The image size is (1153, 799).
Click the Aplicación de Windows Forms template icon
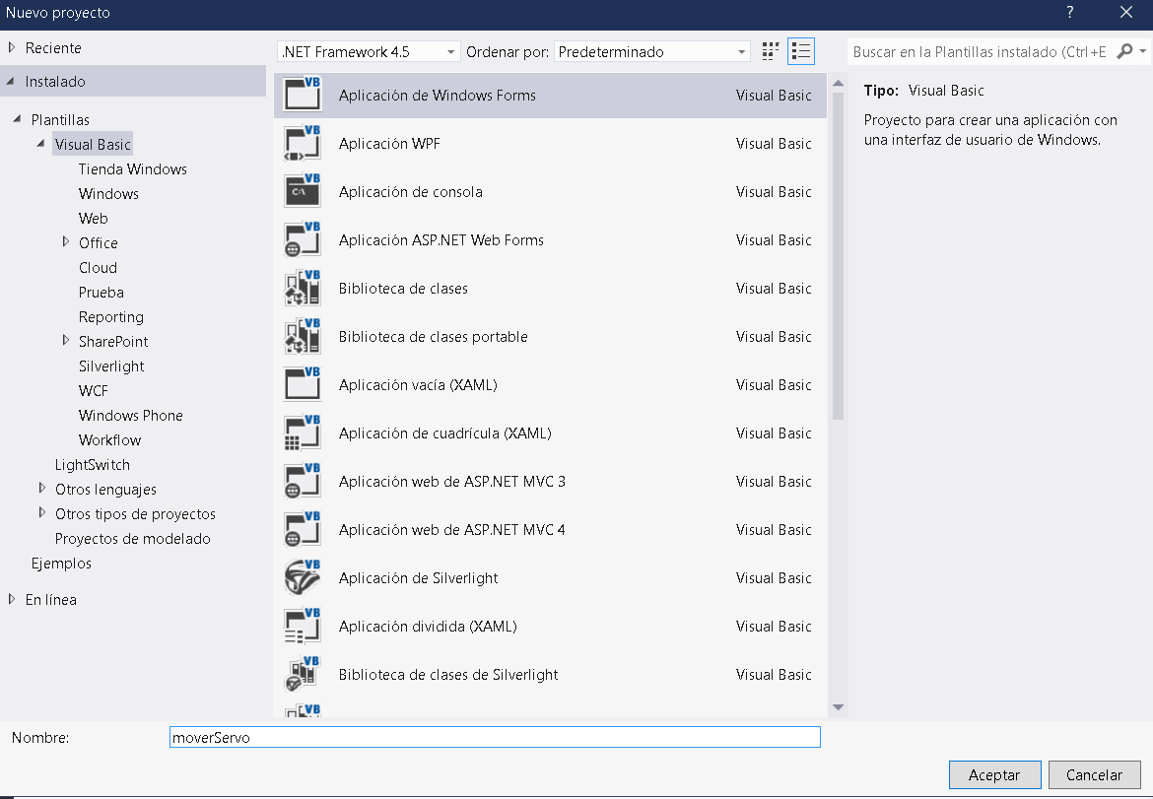click(x=303, y=94)
